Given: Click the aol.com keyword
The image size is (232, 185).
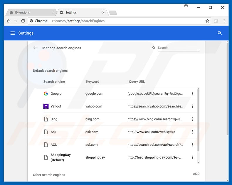Looking at the screenshot, I should [x=91, y=144].
